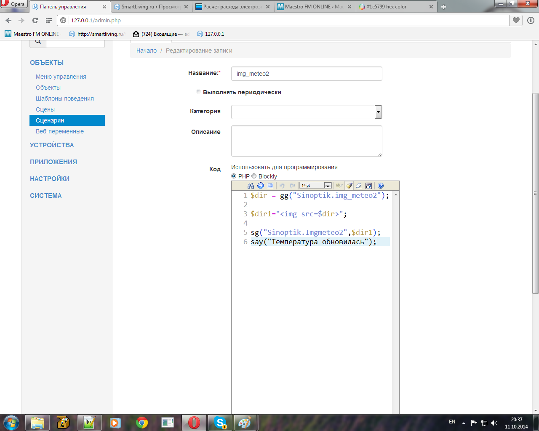Screen dimensions: 539x431
Task: Open the '(724) Входящие' bookmark
Action: point(161,34)
